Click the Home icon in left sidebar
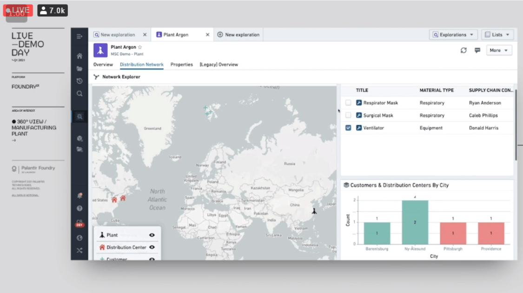 click(x=79, y=56)
